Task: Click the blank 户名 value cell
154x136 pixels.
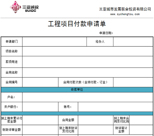Action: coord(88,97)
